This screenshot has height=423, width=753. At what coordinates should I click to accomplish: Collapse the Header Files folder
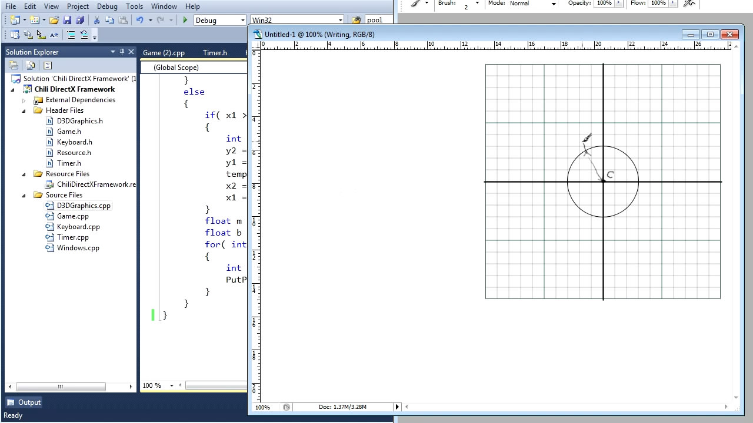[24, 110]
